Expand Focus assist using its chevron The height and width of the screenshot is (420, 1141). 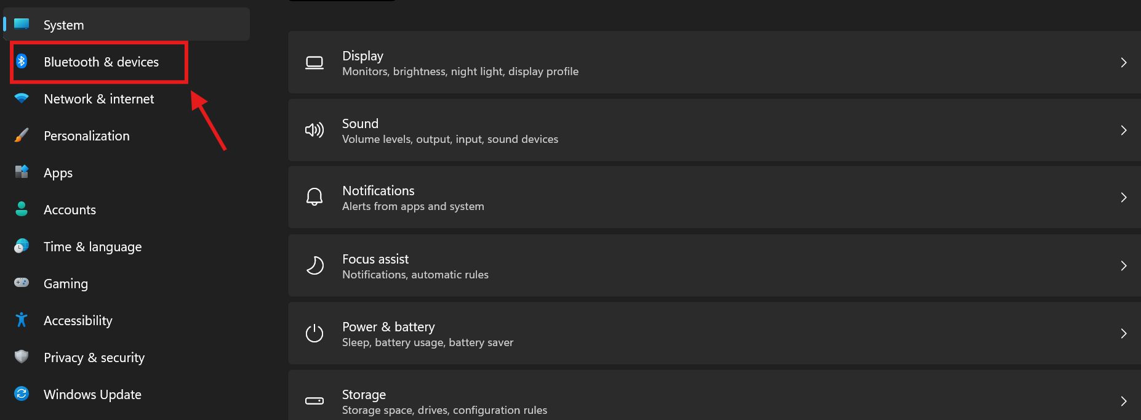click(1124, 266)
